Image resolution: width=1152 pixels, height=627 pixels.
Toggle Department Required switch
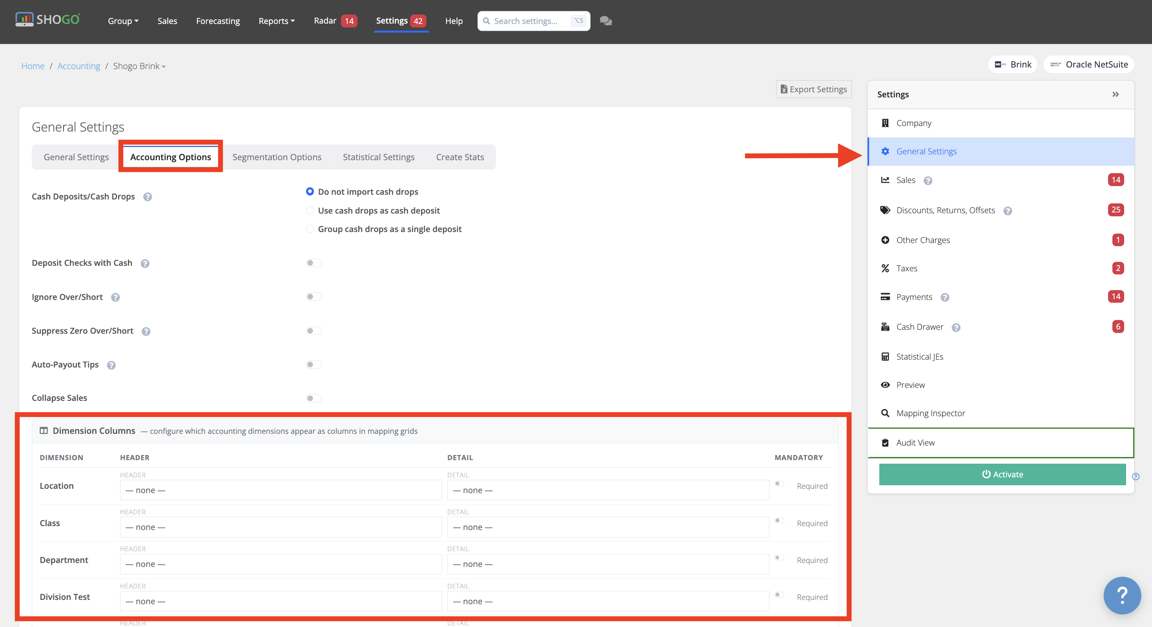pos(780,558)
